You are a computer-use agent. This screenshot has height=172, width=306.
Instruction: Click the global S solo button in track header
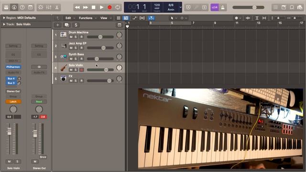76,25
